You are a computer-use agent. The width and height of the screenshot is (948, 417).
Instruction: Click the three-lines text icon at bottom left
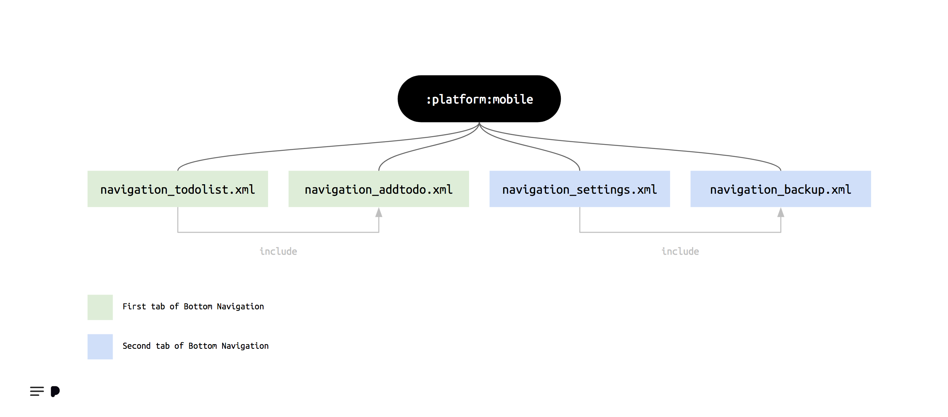tap(37, 391)
